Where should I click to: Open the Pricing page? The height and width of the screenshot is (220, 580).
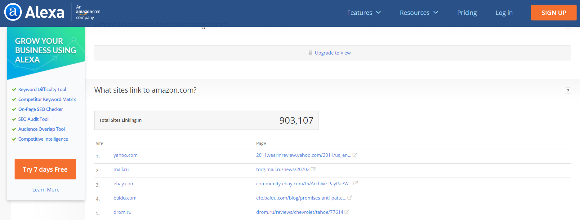point(467,13)
